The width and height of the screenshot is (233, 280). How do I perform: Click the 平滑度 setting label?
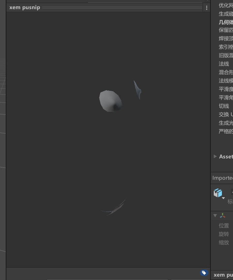(x=226, y=89)
